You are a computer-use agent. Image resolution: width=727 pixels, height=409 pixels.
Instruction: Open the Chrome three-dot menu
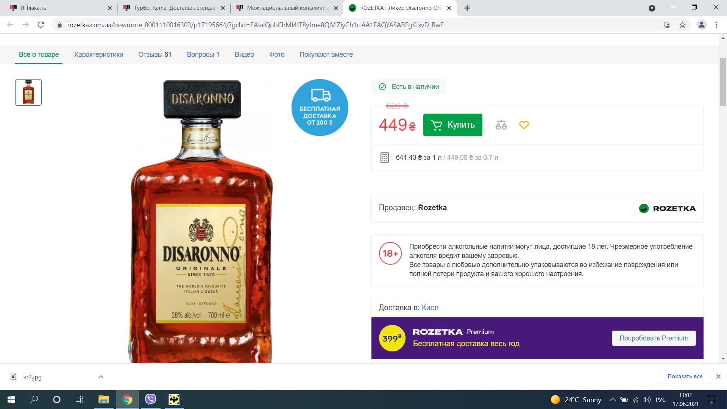(716, 25)
